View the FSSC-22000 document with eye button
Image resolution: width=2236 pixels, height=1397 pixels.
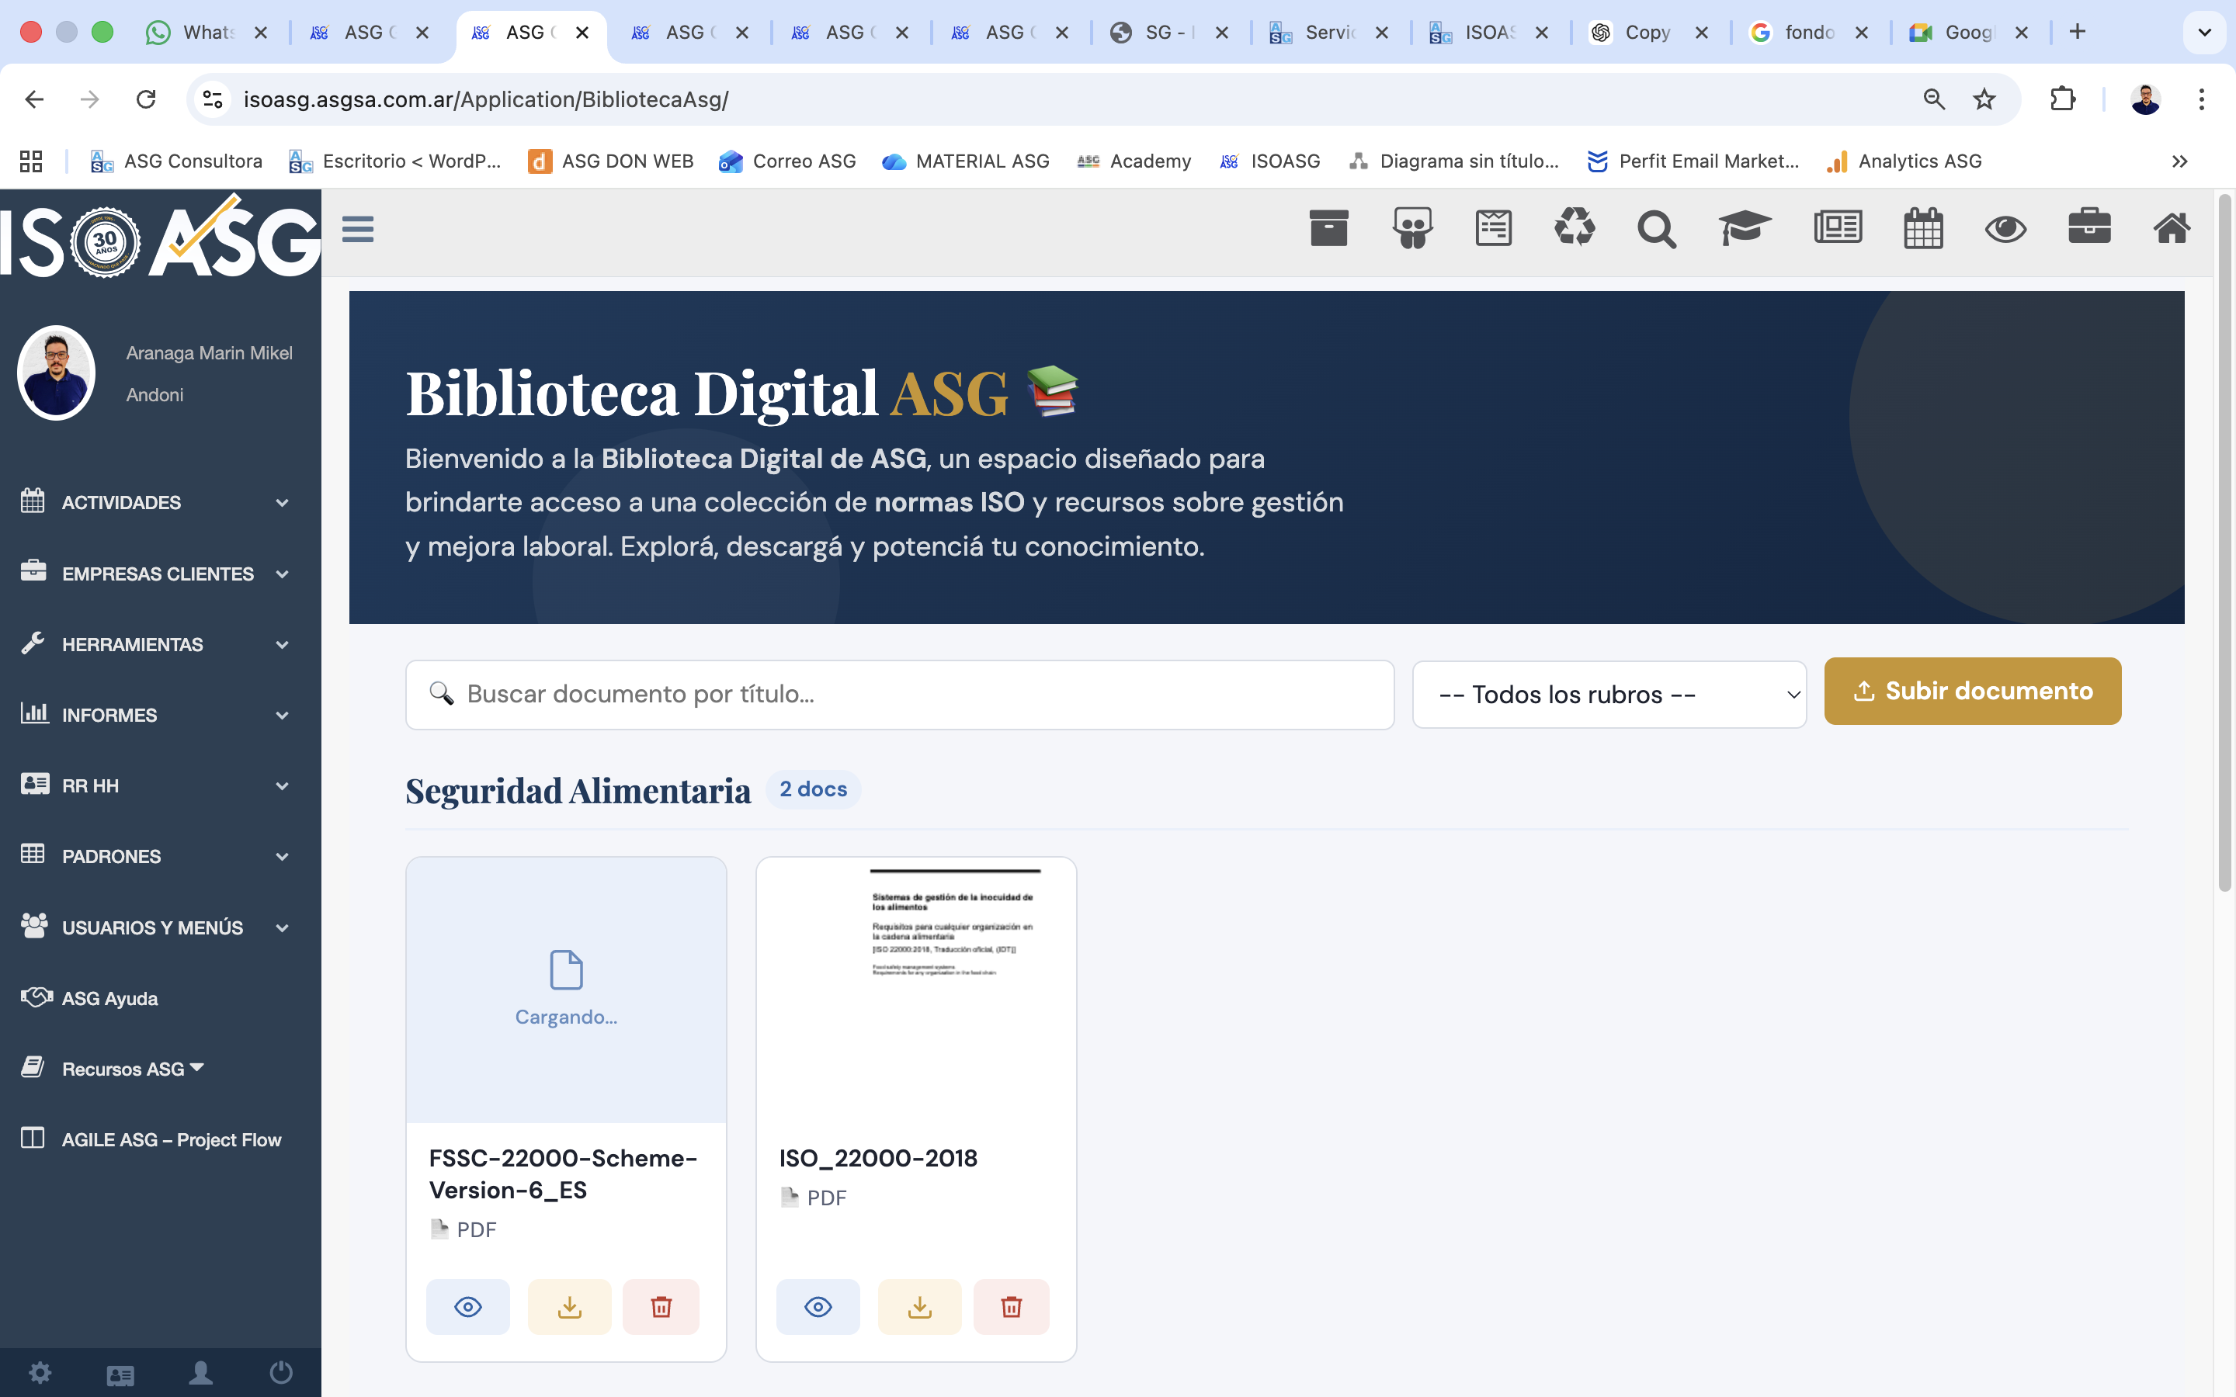coord(467,1306)
